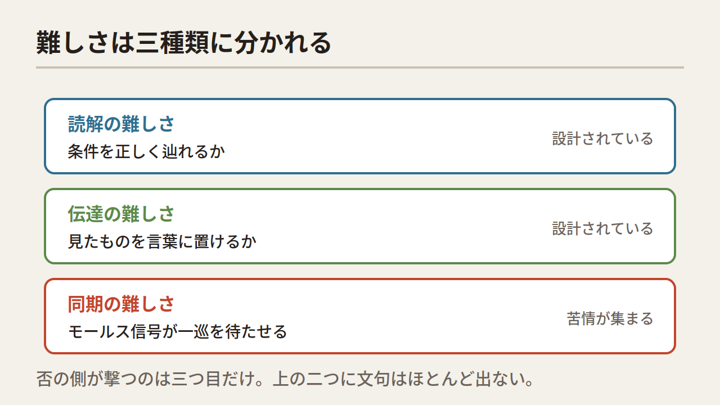Select the horizontal divider line under the title
Image resolution: width=720 pixels, height=405 pixels.
pos(360,67)
